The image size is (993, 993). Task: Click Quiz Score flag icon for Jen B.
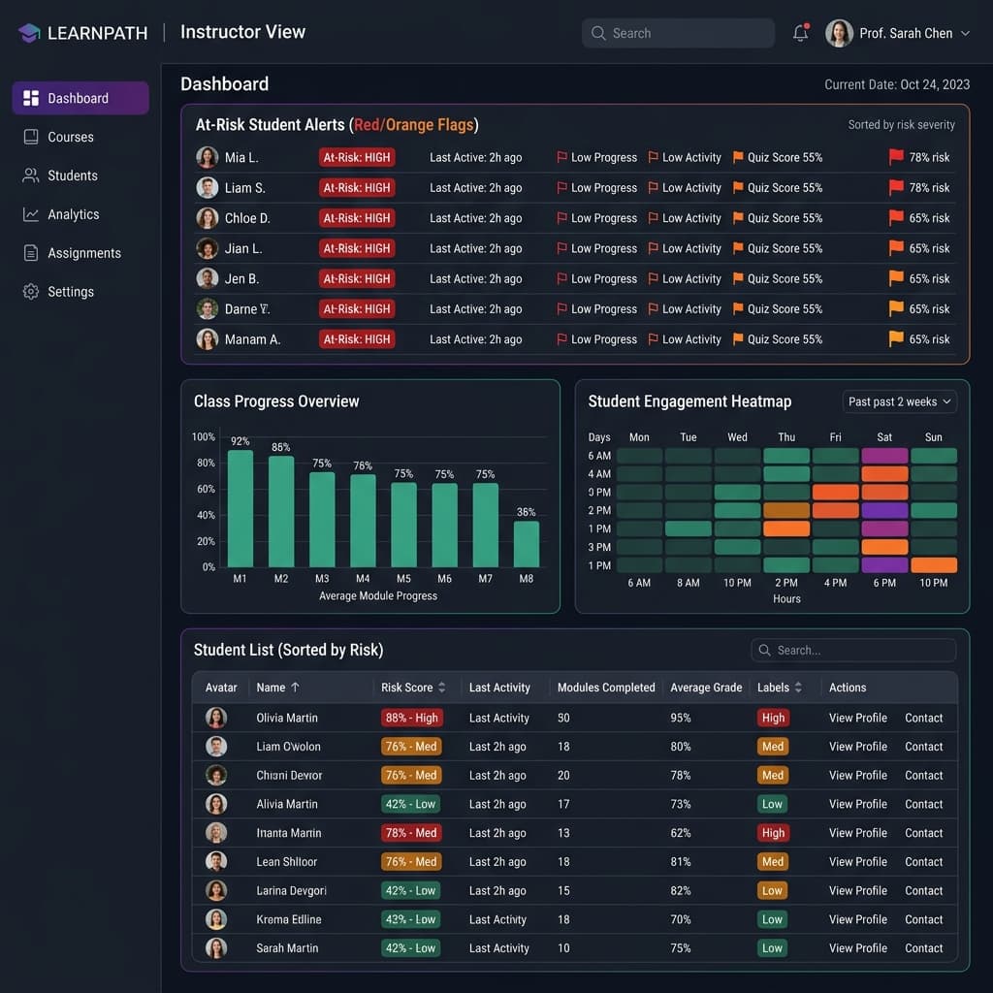click(738, 278)
